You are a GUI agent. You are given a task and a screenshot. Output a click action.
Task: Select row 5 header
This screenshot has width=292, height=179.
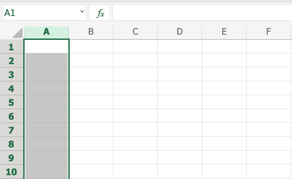pos(11,102)
